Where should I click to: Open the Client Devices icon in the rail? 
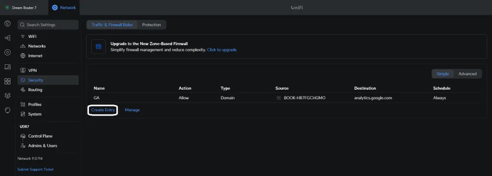click(8, 67)
